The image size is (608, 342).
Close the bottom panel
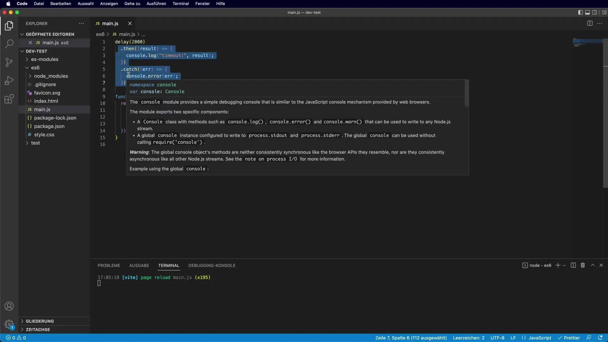click(601, 265)
